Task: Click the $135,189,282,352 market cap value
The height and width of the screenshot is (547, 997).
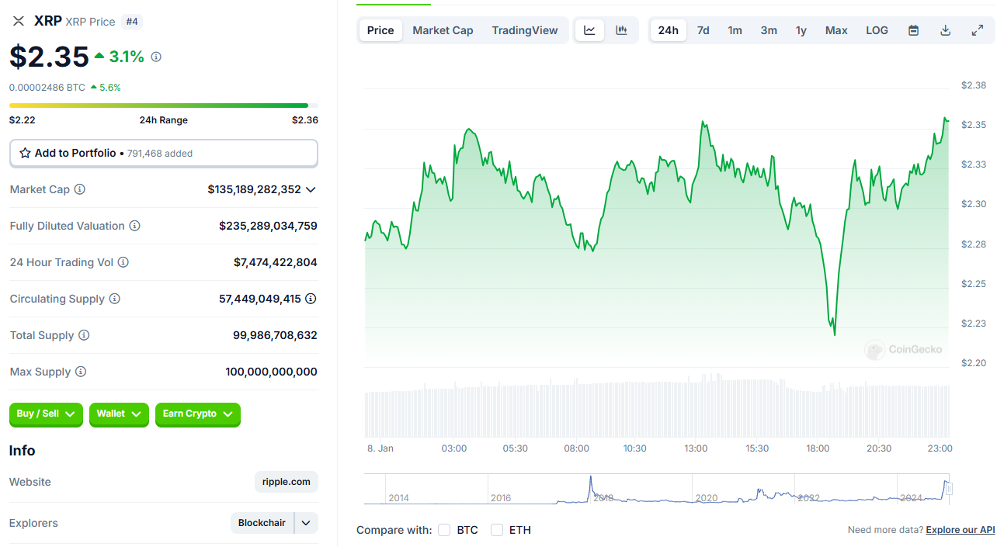Action: (254, 189)
